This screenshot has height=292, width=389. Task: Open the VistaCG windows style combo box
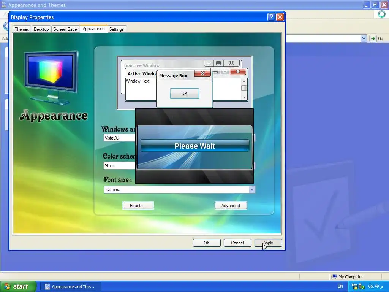[x=120, y=138]
